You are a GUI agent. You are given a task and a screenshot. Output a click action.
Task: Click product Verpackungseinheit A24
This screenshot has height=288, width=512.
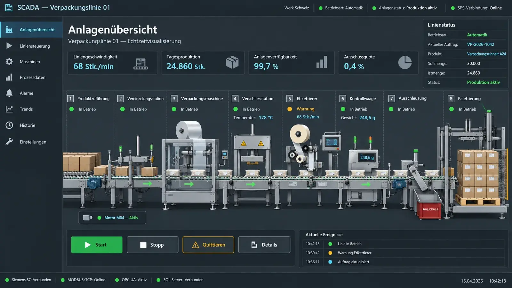(x=486, y=54)
